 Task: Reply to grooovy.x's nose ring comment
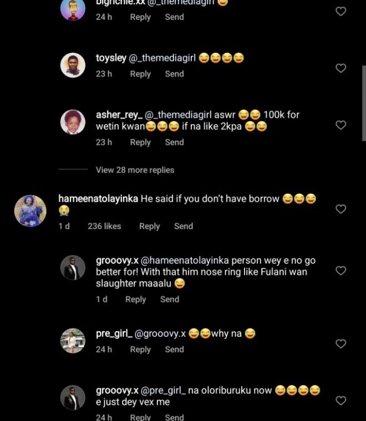[135, 299]
